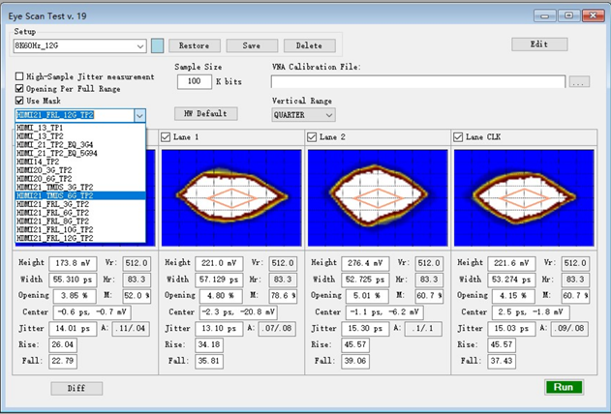Screen dimensions: 611x414
Task: Click Lane 1 Opening value 4.80 %
Action: pos(221,296)
